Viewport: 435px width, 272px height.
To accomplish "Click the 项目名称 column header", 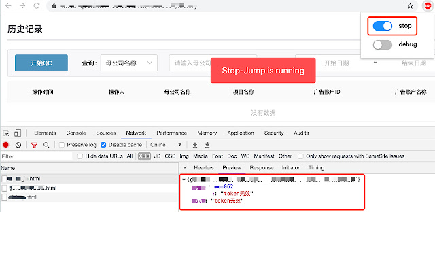I will click(243, 92).
